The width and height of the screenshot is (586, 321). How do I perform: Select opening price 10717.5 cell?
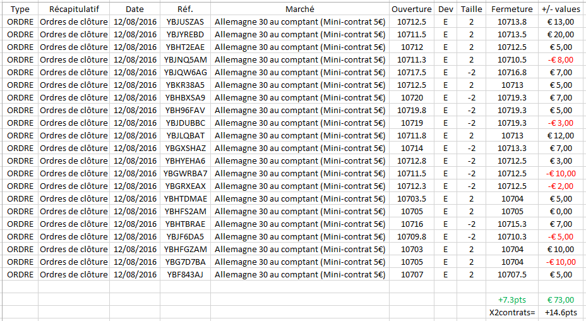click(x=412, y=73)
